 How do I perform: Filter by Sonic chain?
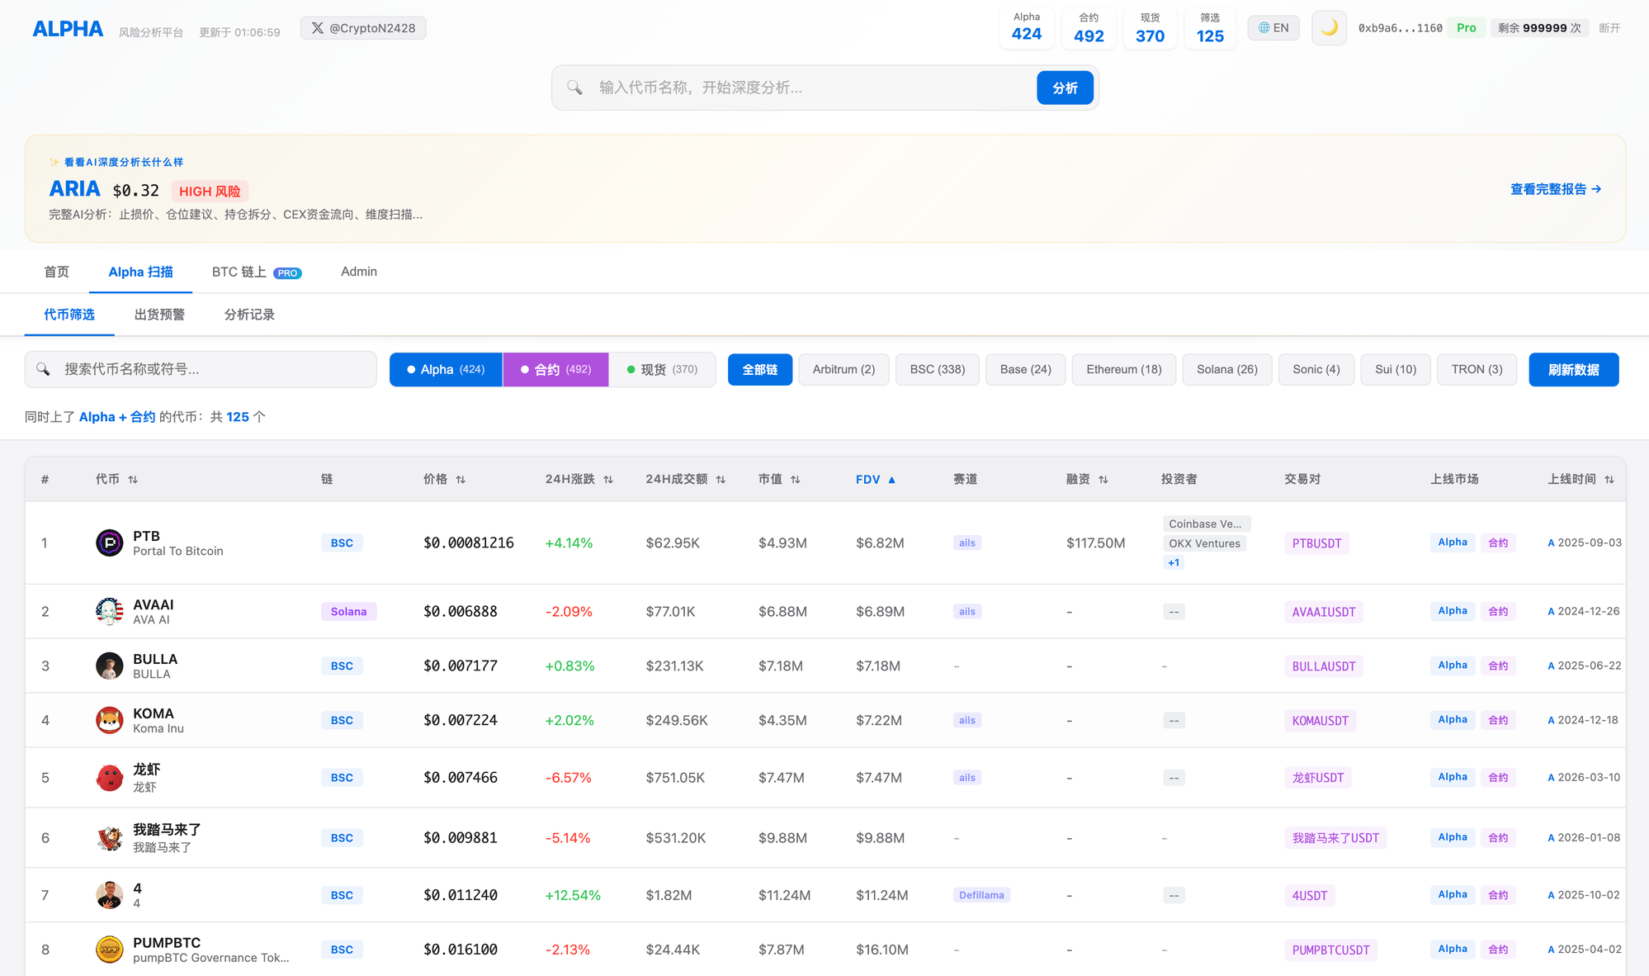coord(1316,369)
